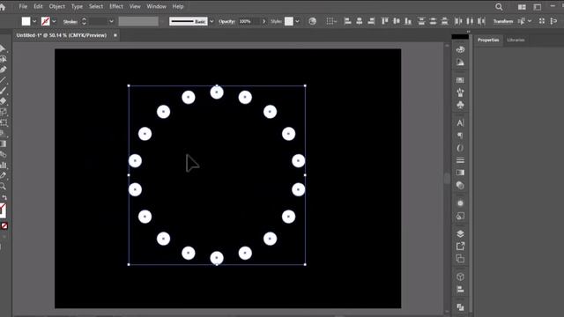Open the graphic Style dropdown arrow

click(297, 21)
